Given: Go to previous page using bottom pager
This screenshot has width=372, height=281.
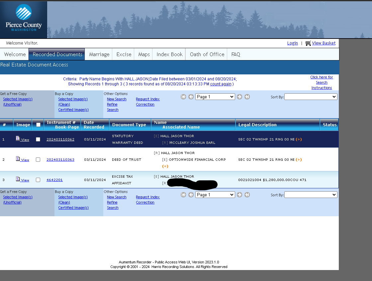Looking at the screenshot, I should coord(191,195).
